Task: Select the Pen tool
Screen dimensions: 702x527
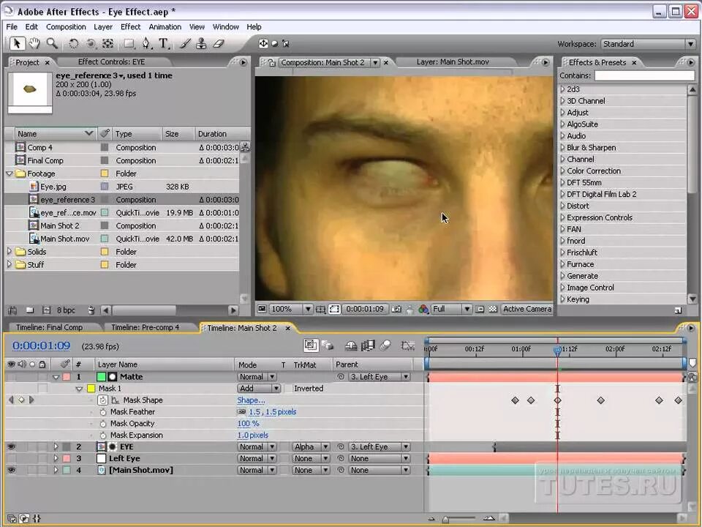Action: point(146,43)
